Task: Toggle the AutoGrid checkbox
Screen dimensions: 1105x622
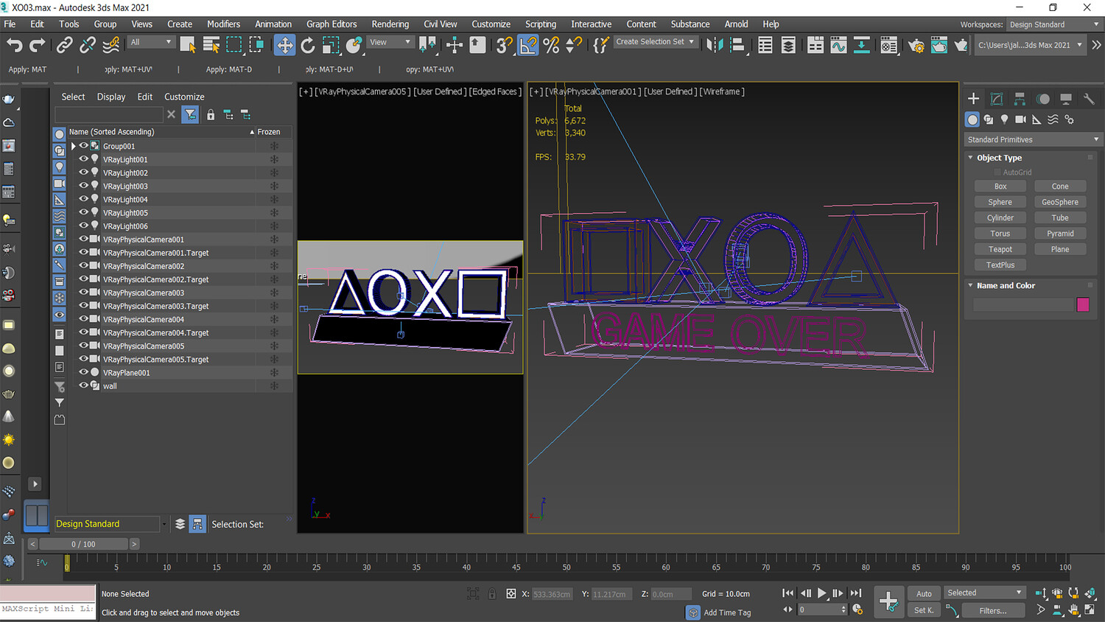Action: tap(997, 172)
